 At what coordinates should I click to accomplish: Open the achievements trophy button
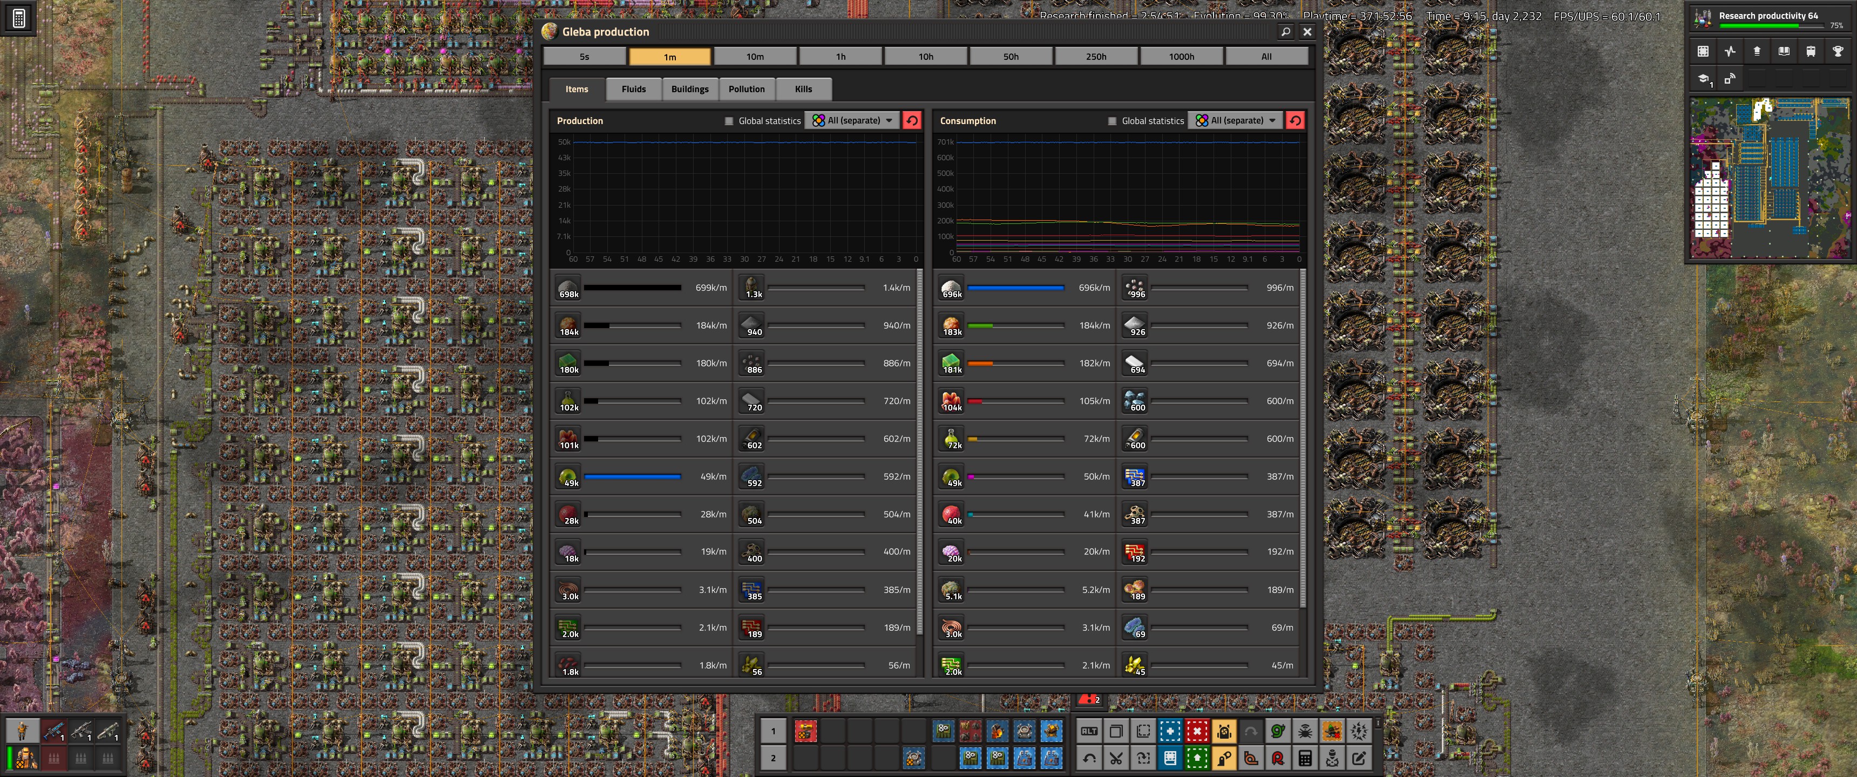point(1838,51)
